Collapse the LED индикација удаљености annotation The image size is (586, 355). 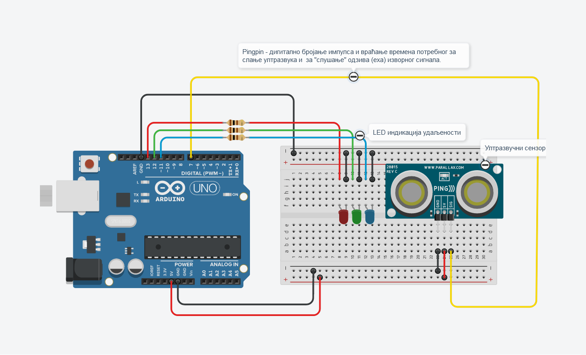[x=360, y=135]
